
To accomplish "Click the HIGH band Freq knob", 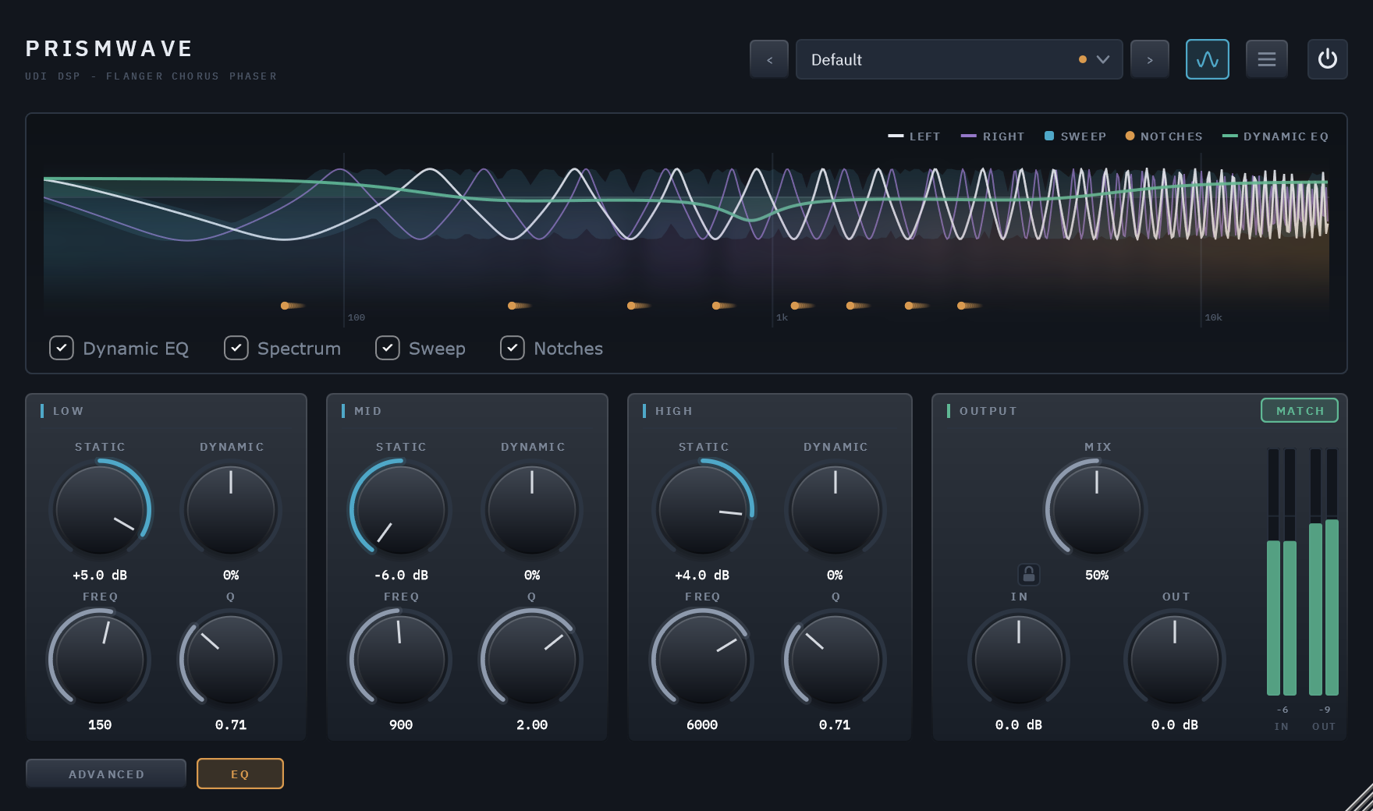I will [703, 660].
